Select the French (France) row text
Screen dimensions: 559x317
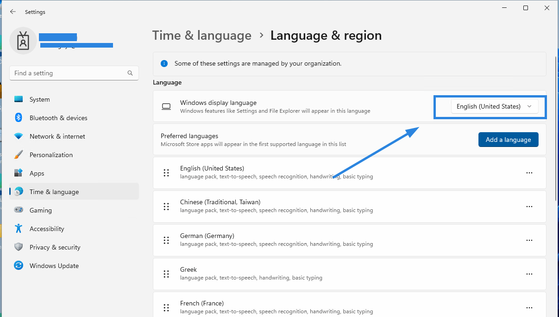202,303
